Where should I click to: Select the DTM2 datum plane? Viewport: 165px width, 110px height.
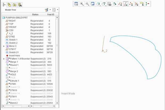pos(12,37)
